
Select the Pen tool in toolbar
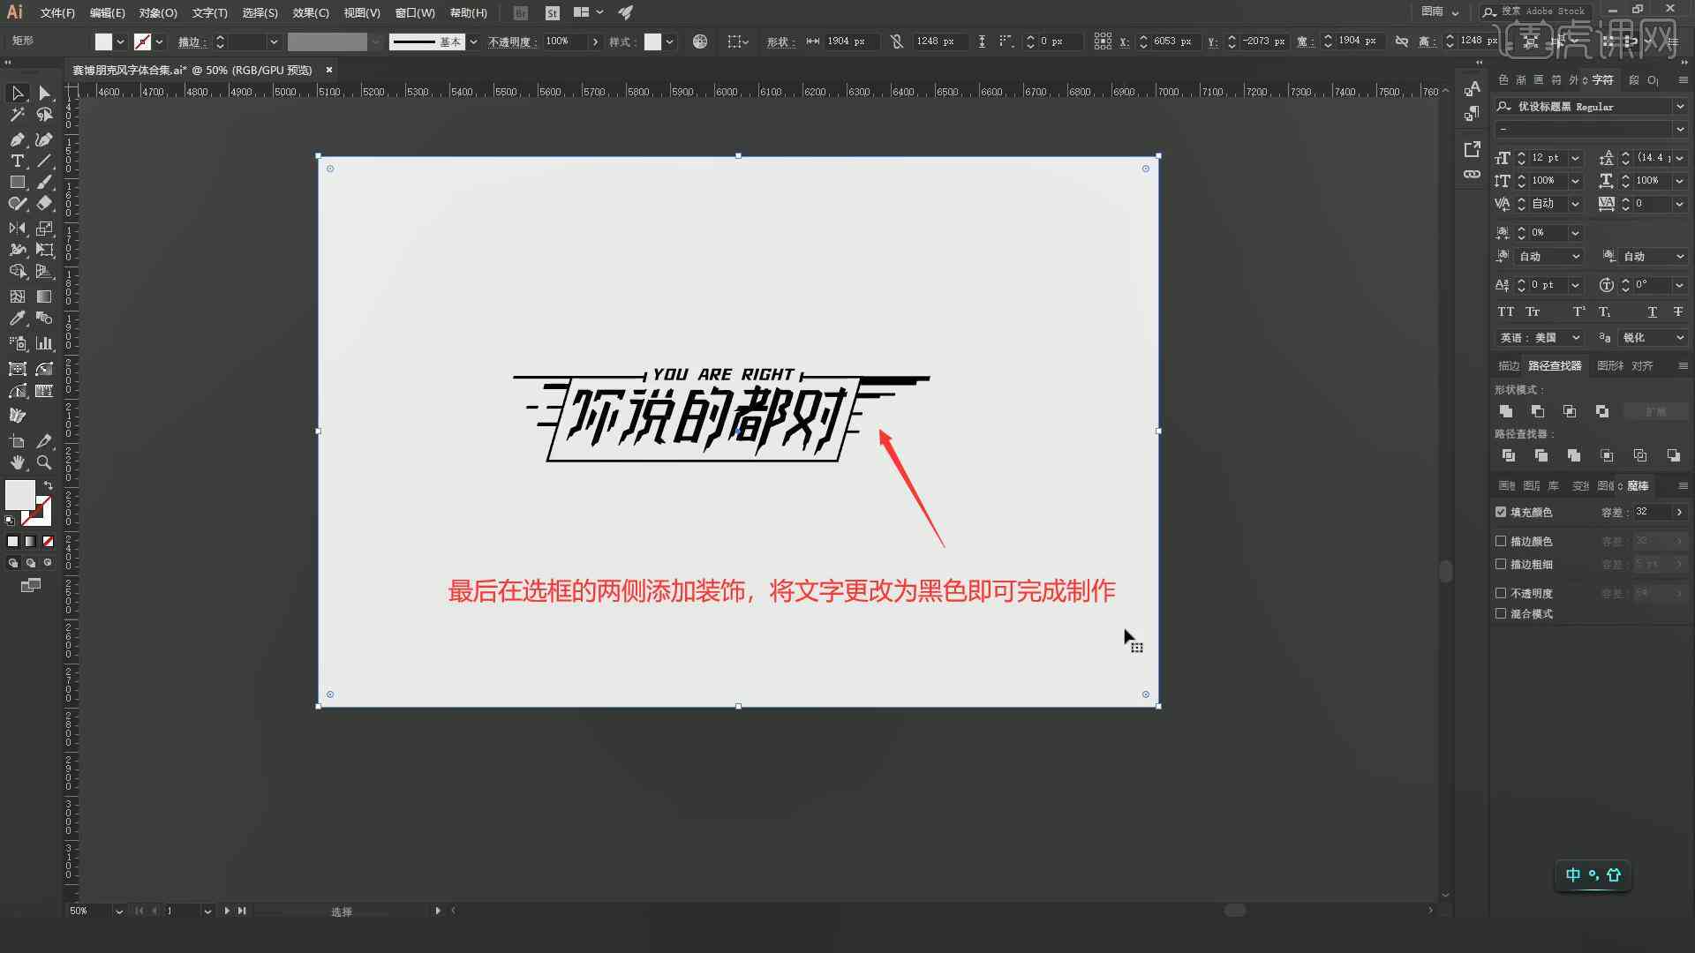pyautogui.click(x=16, y=139)
